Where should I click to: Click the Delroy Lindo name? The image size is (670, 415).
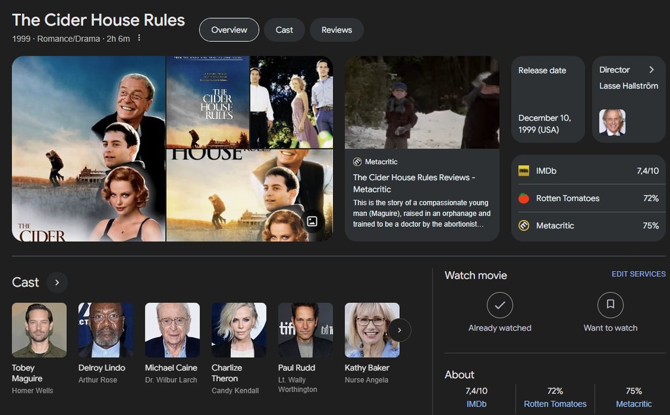(x=101, y=368)
